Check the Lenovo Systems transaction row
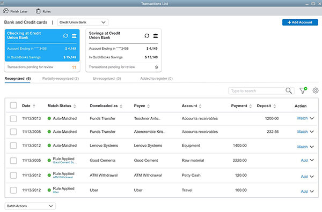The image size is (322, 212). (x=13, y=146)
